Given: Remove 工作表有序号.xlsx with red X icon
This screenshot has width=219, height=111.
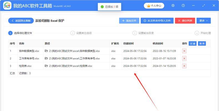Looking at the screenshot, I should (184, 59).
